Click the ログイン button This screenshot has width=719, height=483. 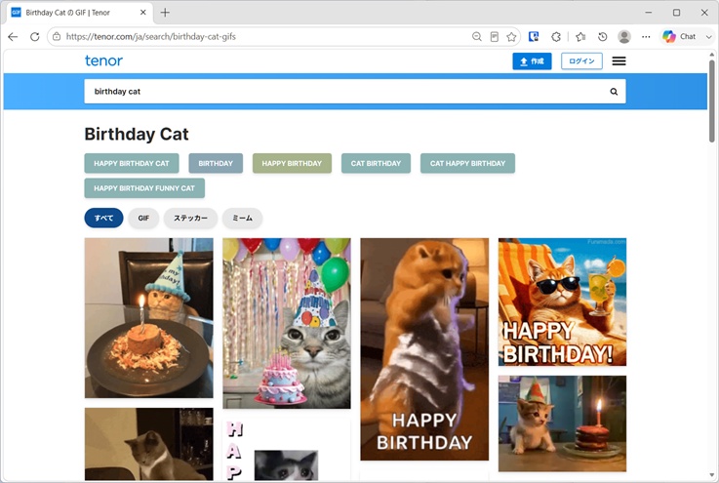coord(581,61)
